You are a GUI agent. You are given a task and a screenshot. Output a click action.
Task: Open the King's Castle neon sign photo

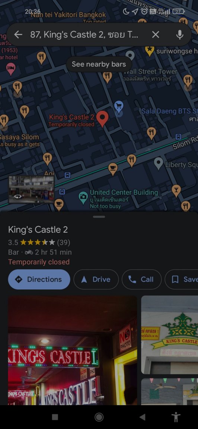pyautogui.click(x=73, y=350)
